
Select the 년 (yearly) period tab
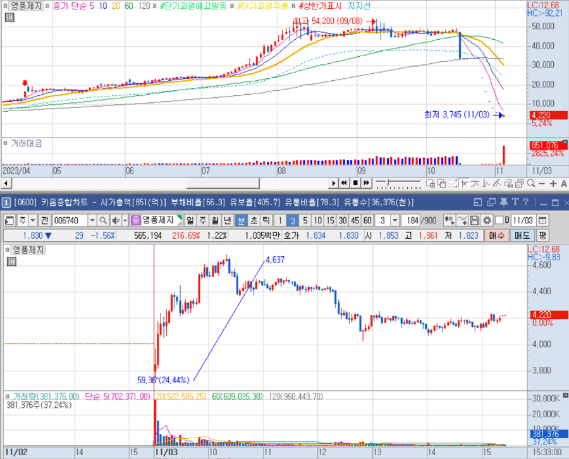(x=228, y=220)
